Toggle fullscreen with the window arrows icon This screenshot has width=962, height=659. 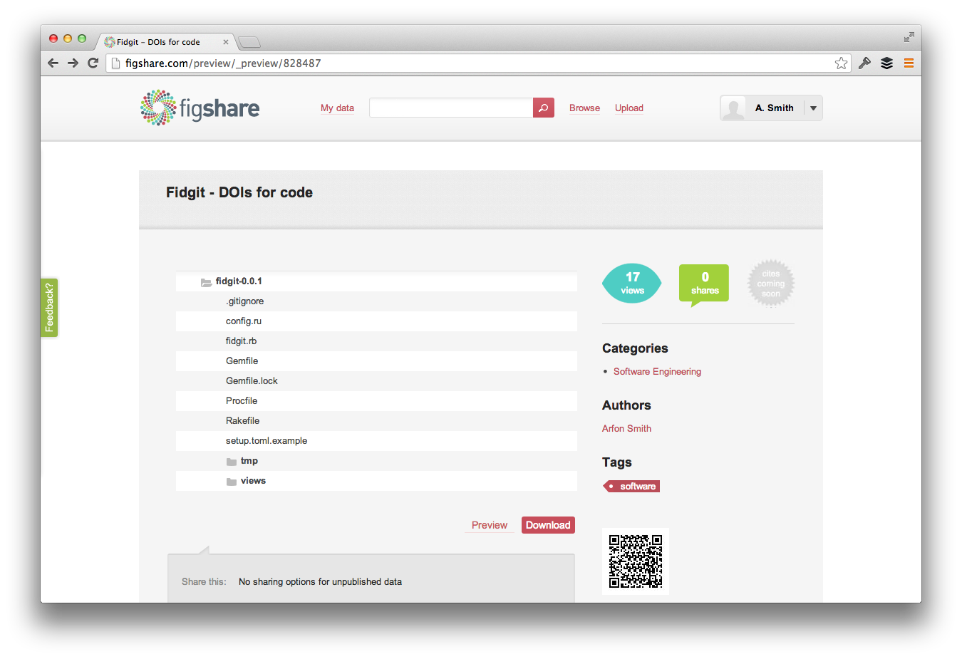coord(909,37)
